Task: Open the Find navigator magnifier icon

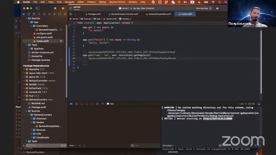Action: click(x=39, y=14)
